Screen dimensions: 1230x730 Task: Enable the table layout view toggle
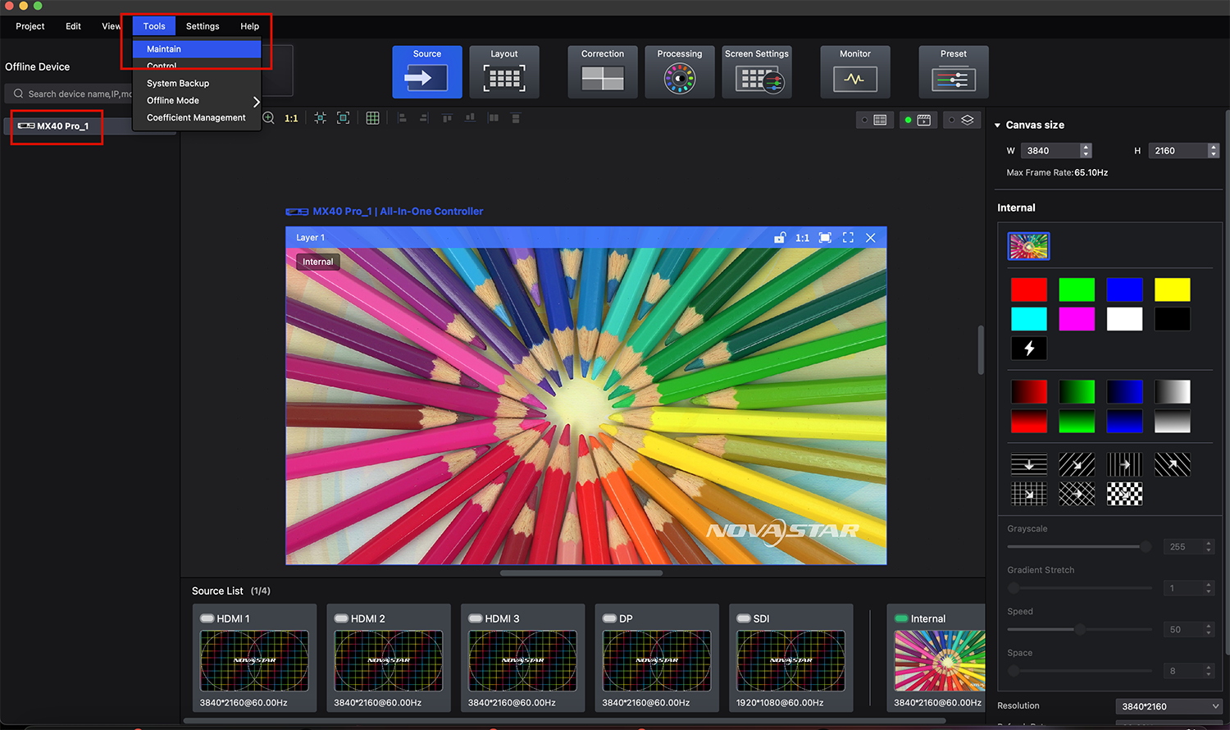[880, 120]
